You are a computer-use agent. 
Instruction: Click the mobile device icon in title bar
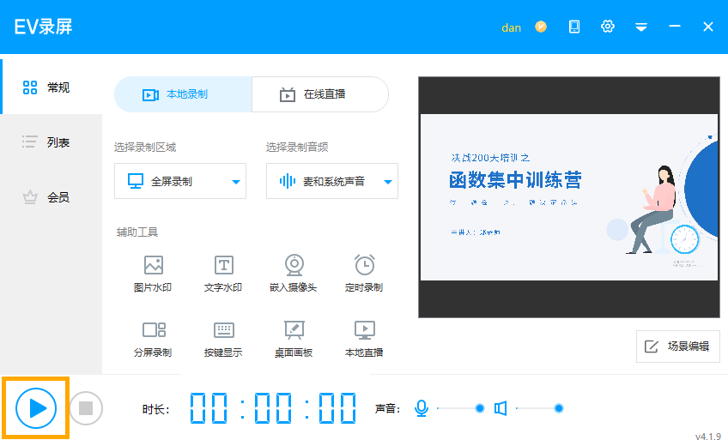[x=574, y=27]
